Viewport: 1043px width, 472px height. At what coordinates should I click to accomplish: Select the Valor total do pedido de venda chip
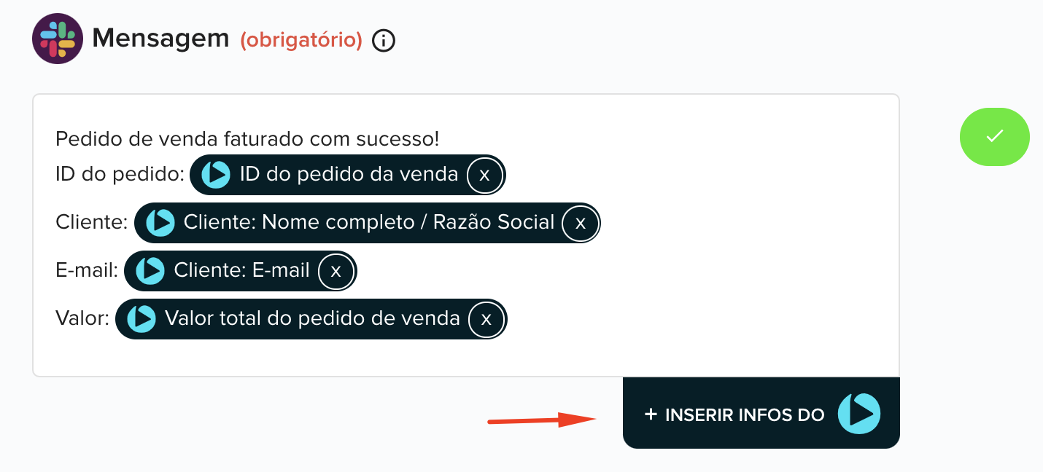point(311,319)
